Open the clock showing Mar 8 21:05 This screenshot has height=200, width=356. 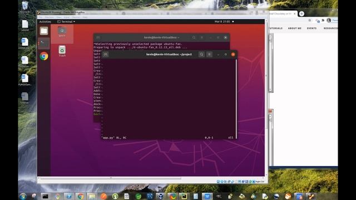[x=222, y=22]
